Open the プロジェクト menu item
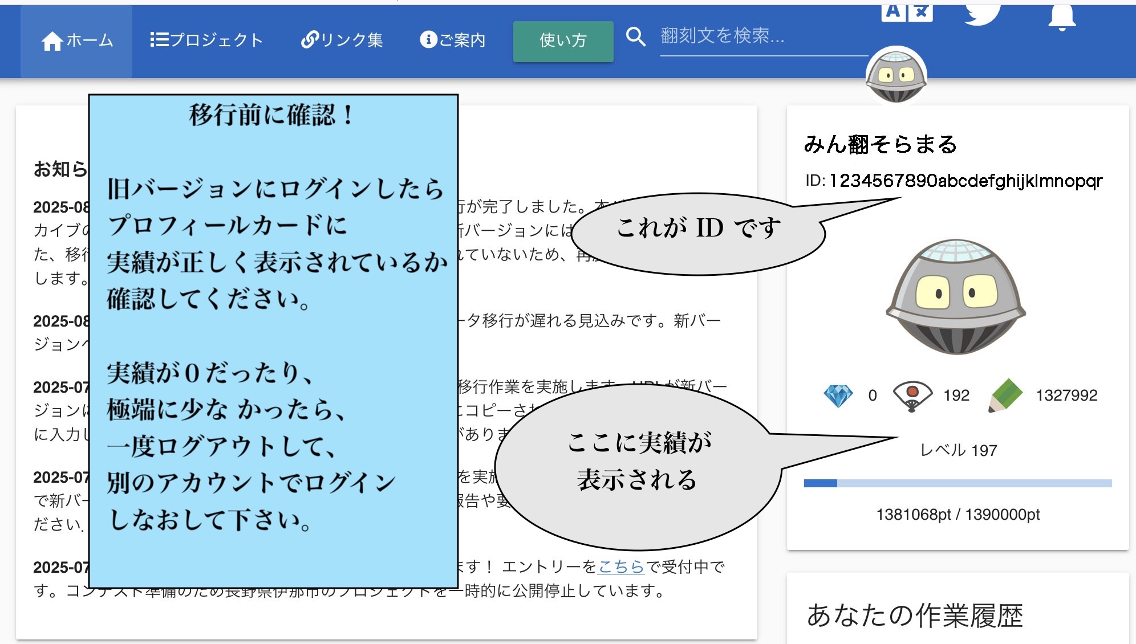This screenshot has width=1136, height=644. (206, 40)
